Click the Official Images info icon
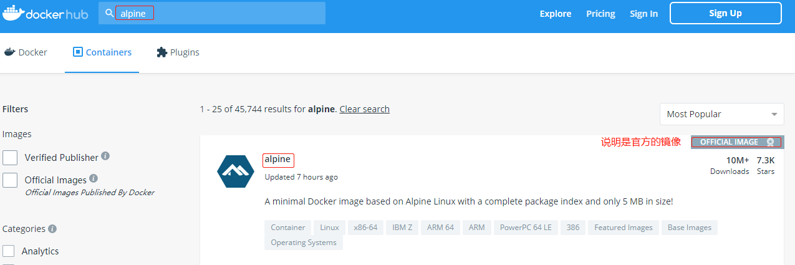The width and height of the screenshot is (795, 265). 94,178
